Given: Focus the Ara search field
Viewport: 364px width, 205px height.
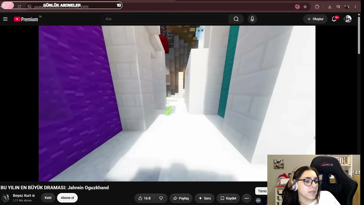Looking at the screenshot, I should 165,19.
